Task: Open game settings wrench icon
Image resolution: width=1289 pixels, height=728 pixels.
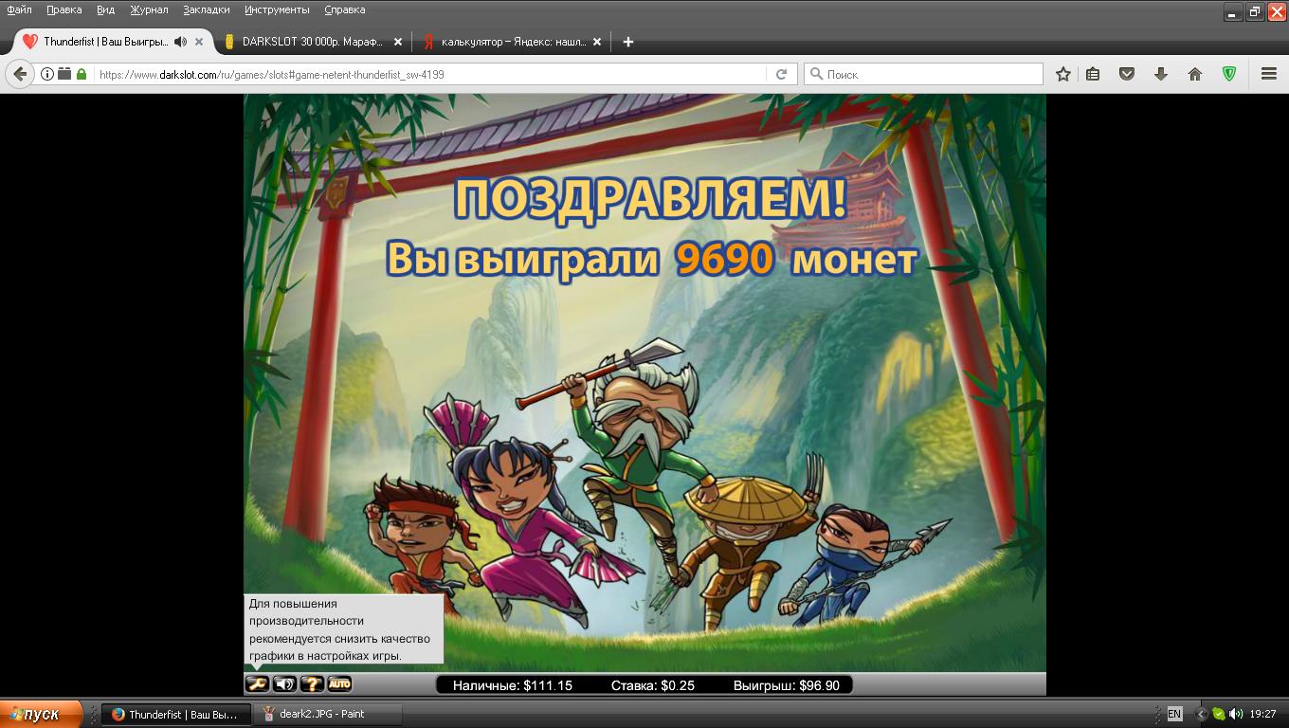Action: click(x=257, y=683)
